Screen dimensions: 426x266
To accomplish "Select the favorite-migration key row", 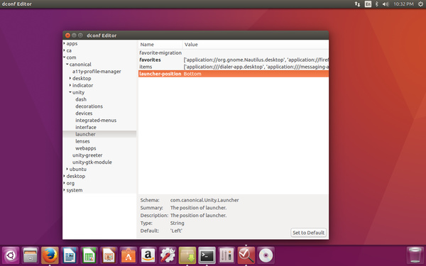I will point(234,52).
